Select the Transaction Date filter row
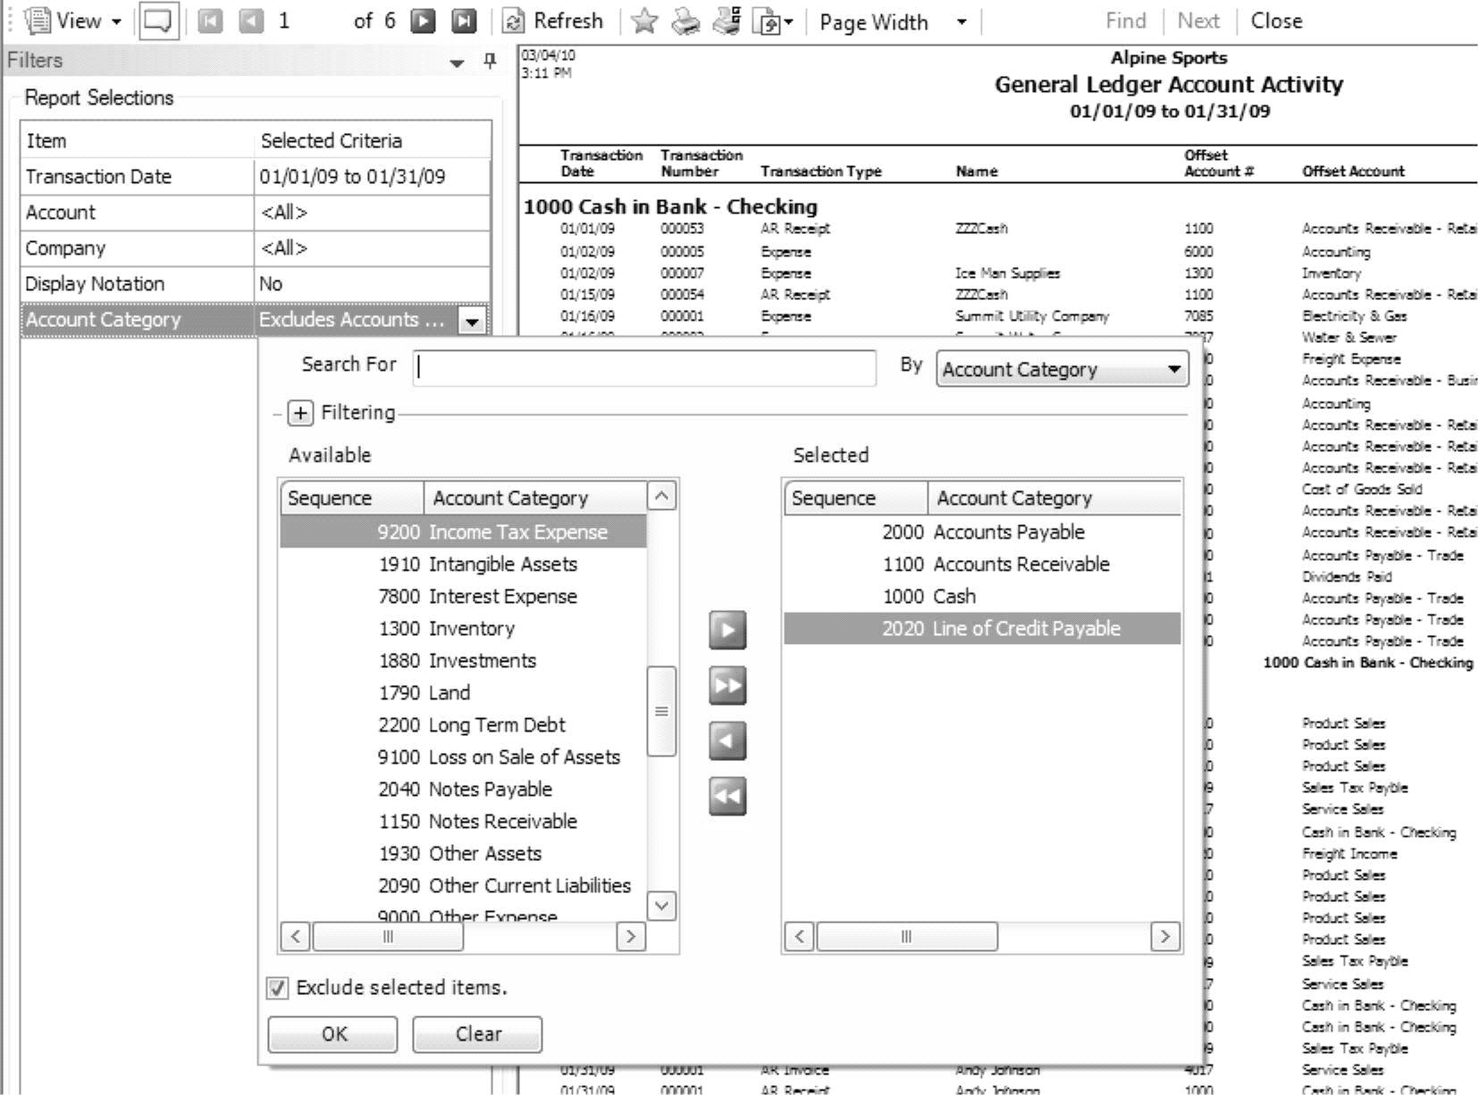This screenshot has width=1478, height=1095. 256,177
